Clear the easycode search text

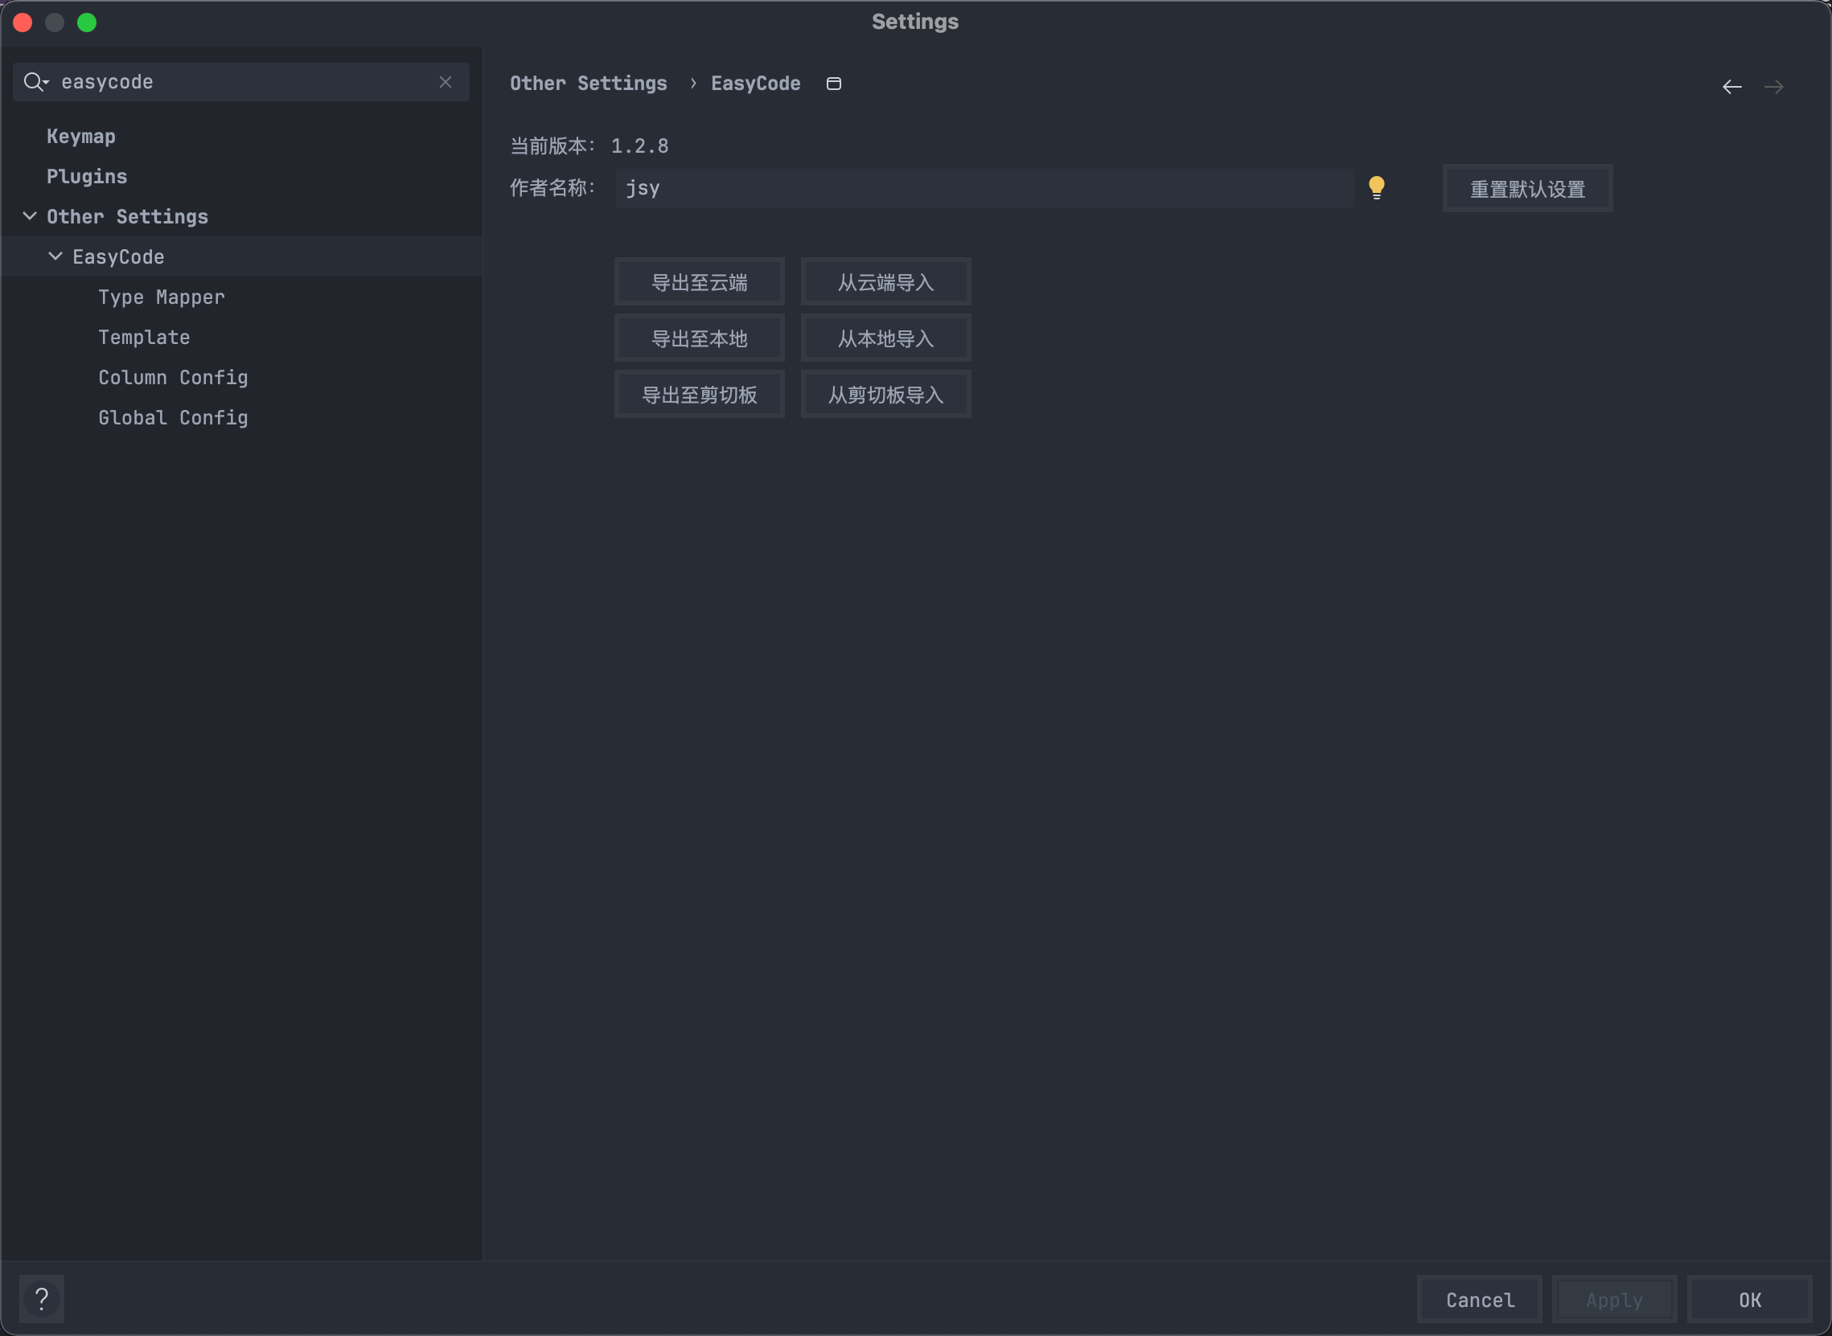[445, 82]
